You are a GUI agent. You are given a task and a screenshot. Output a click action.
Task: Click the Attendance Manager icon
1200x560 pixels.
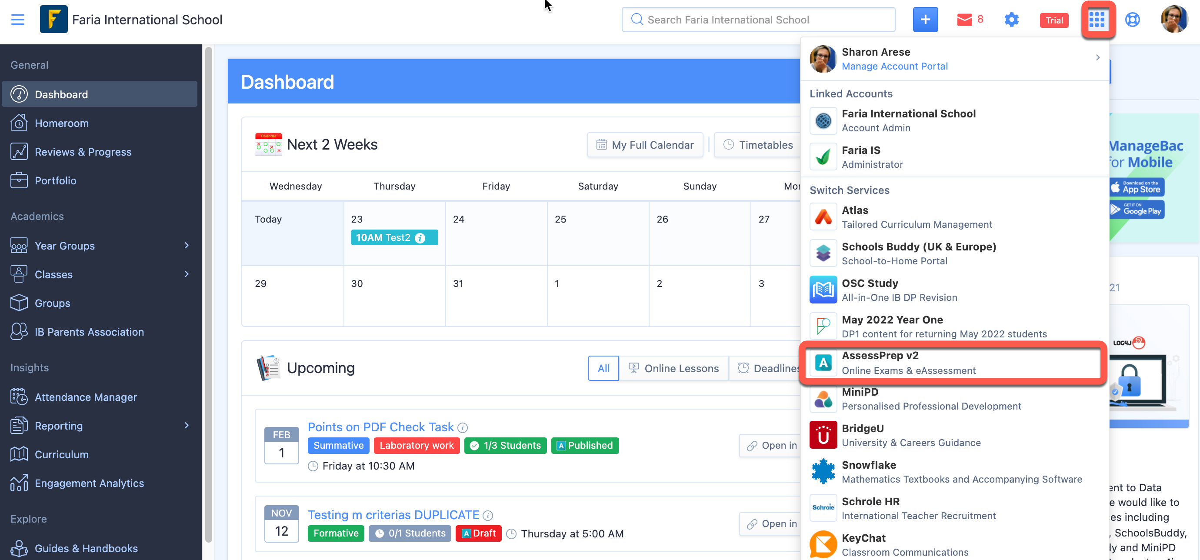19,397
